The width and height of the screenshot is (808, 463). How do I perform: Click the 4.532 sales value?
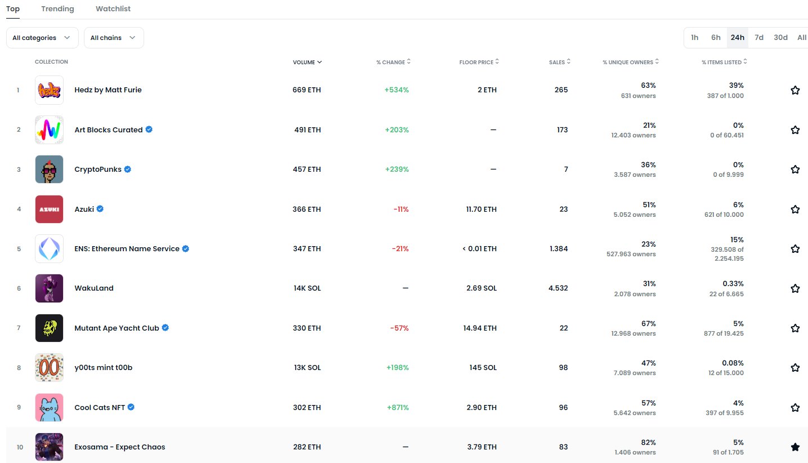pyautogui.click(x=558, y=288)
